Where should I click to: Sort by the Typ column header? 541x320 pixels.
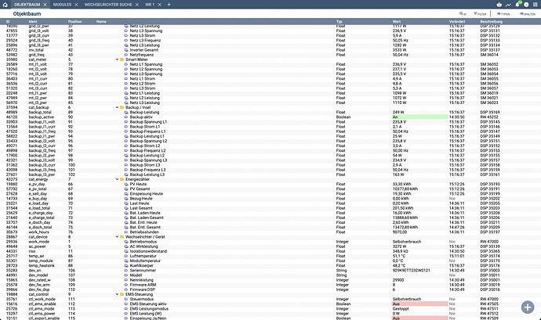tap(339, 21)
